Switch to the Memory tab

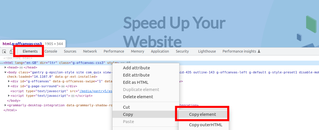pos(137,51)
